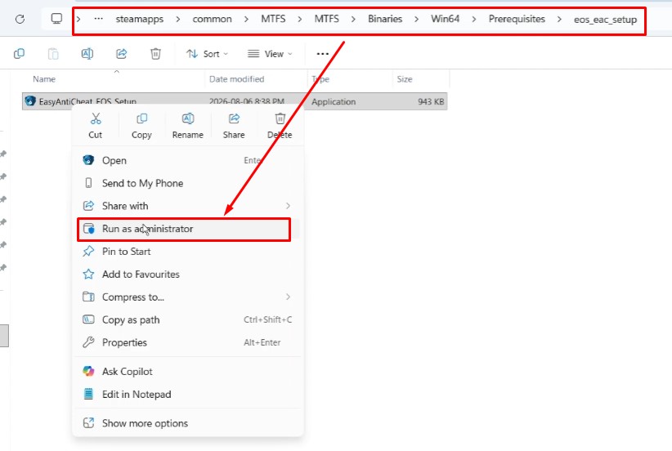Click Share in the context menu

pyautogui.click(x=234, y=126)
